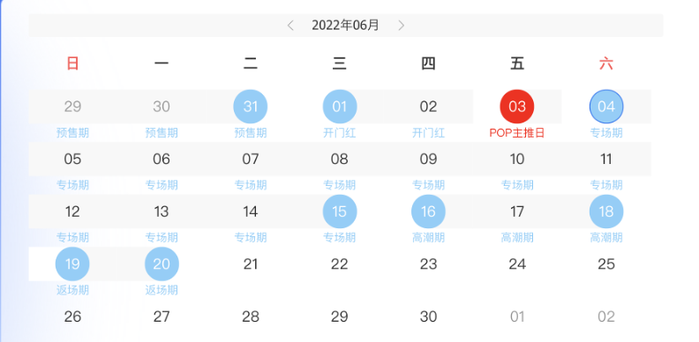Pick blue circled date 16 高潮期

click(428, 212)
